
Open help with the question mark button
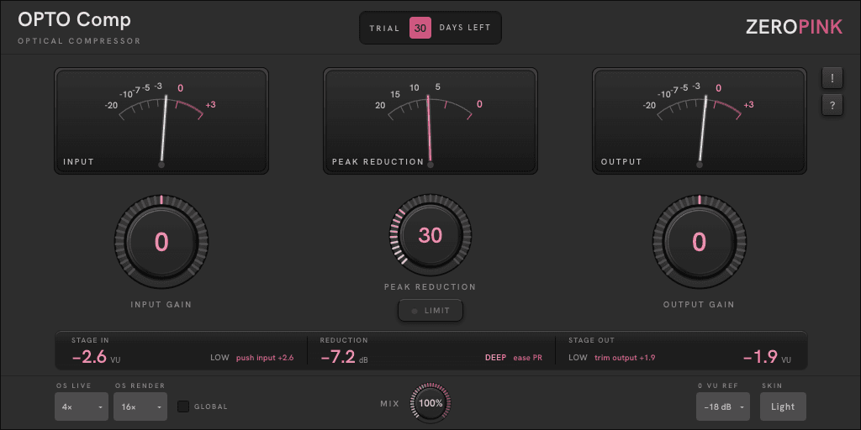click(x=832, y=105)
